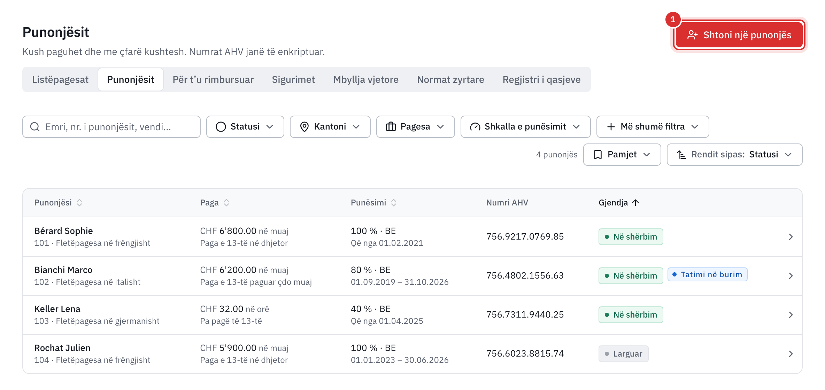Viewport: 825px width, 390px height.
Task: Switch to Mbyllja vjetore tab
Action: (366, 79)
